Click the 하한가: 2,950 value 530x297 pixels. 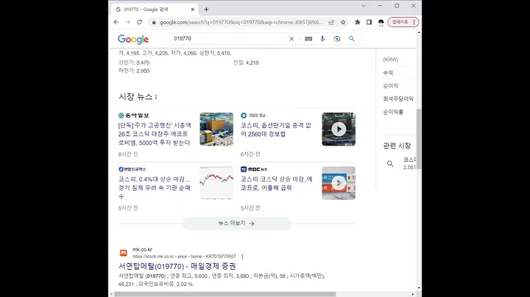pyautogui.click(x=134, y=71)
